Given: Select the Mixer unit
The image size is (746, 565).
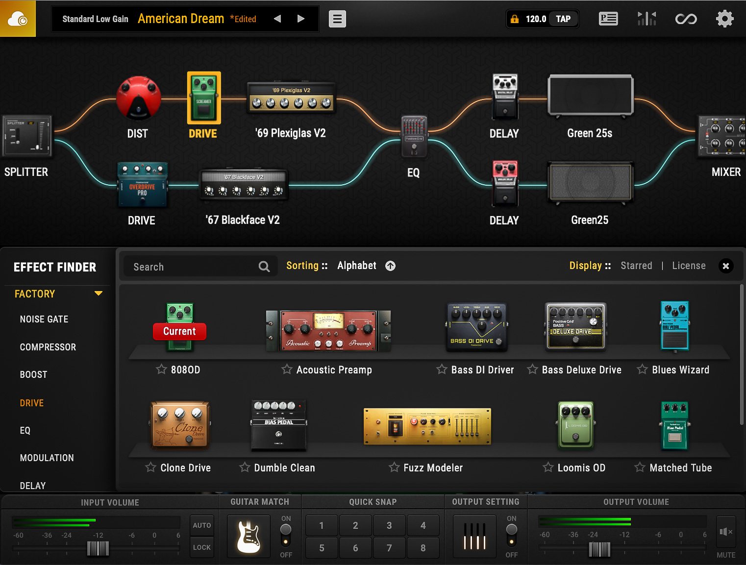Looking at the screenshot, I should click(x=721, y=137).
